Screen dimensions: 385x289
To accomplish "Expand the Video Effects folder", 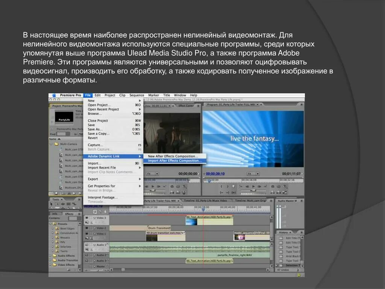I will 51,265.
